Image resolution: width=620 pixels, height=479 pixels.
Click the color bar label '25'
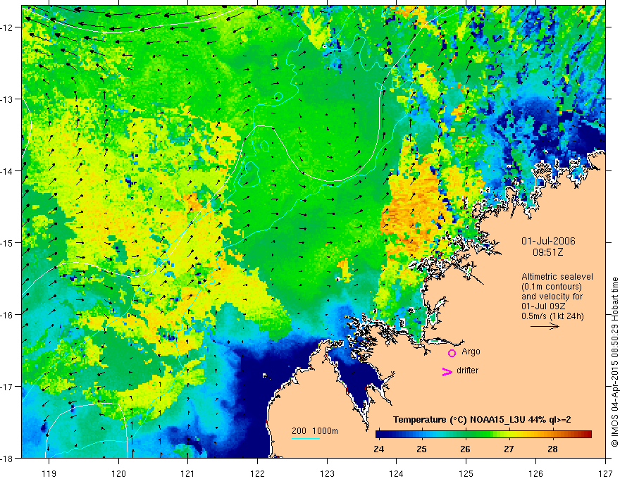click(x=421, y=449)
